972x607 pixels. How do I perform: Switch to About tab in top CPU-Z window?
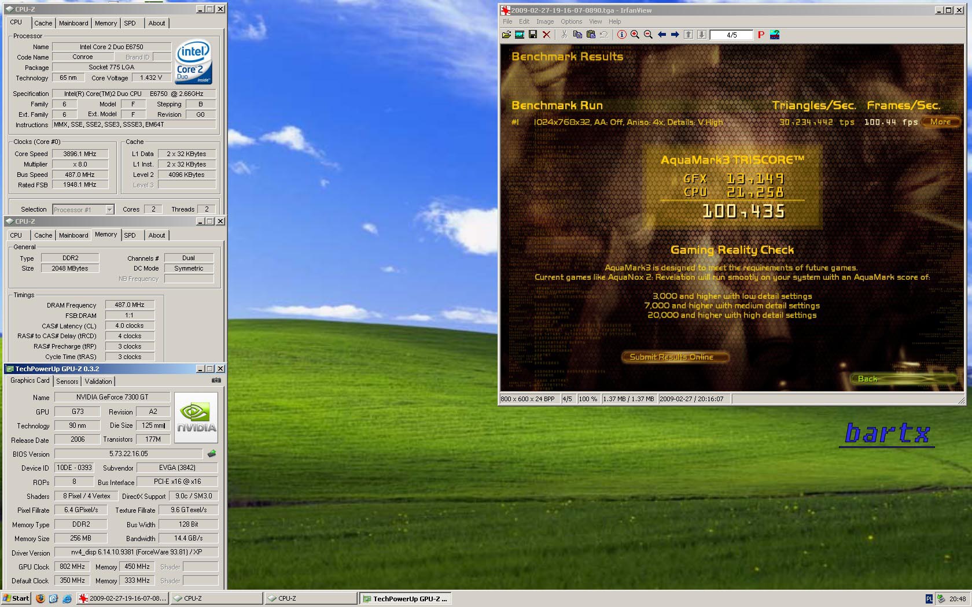pyautogui.click(x=157, y=23)
